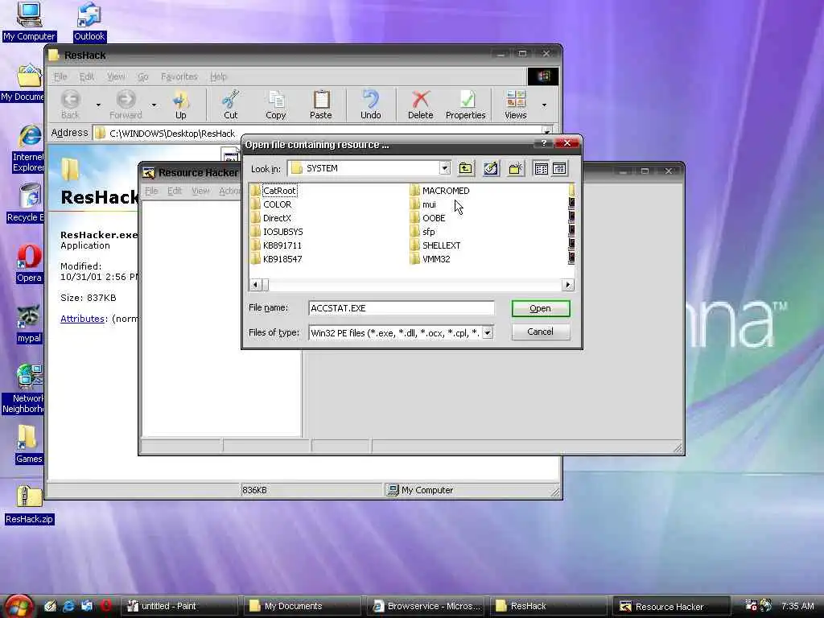
Task: Click the View Desktop icon in Open dialog
Action: (491, 168)
